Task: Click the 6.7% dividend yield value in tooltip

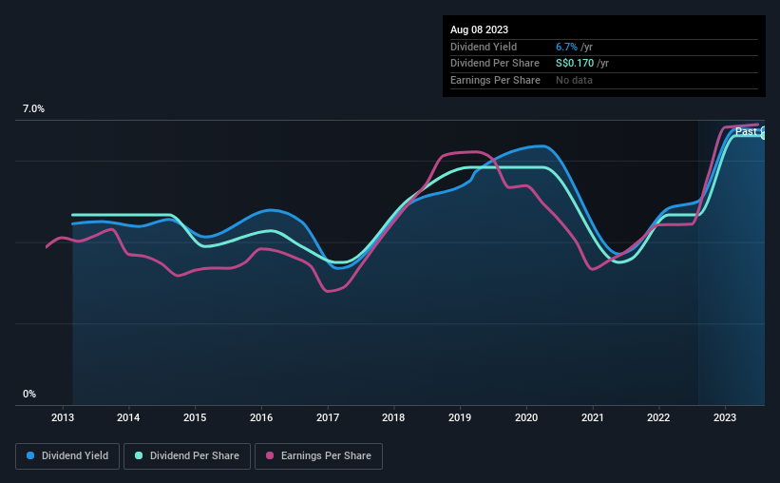Action: (566, 47)
